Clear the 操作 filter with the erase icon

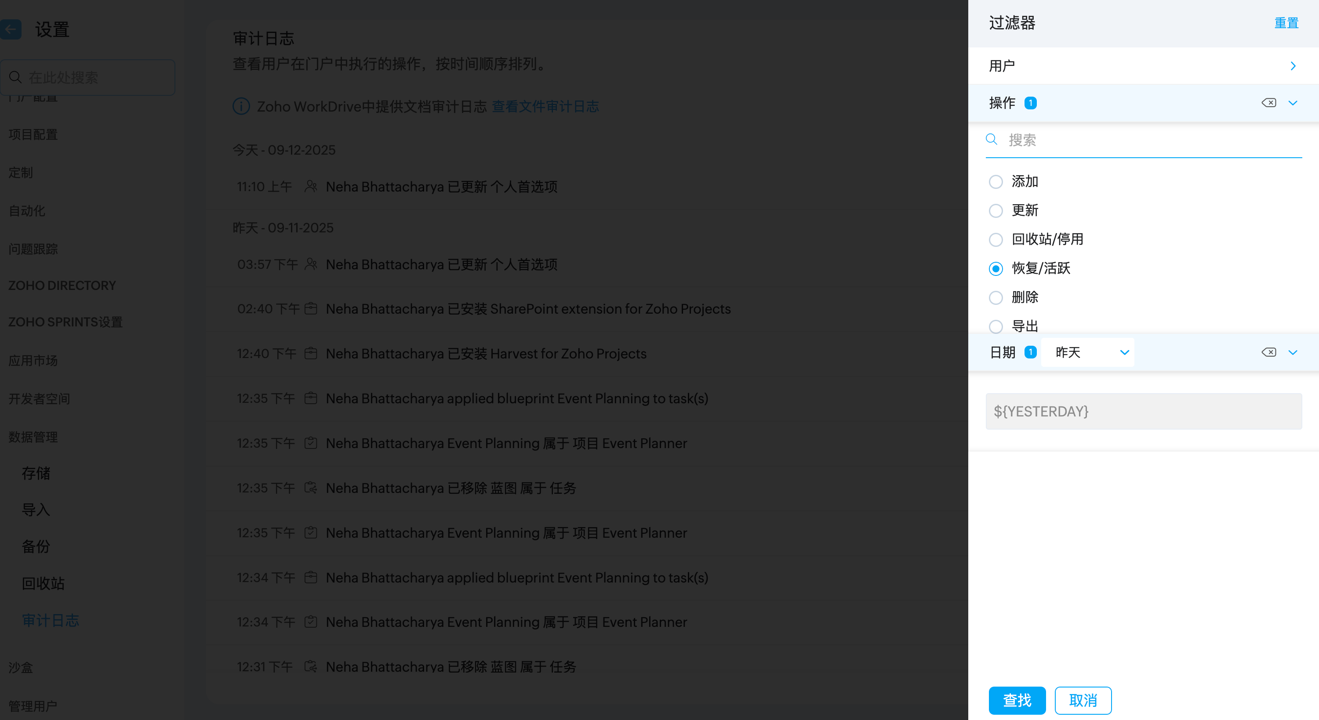coord(1268,103)
